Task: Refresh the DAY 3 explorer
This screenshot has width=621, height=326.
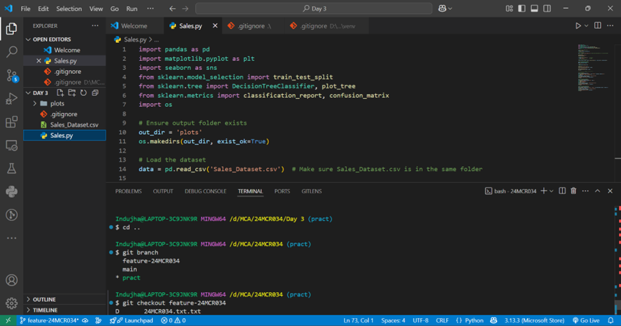Action: pyautogui.click(x=83, y=92)
